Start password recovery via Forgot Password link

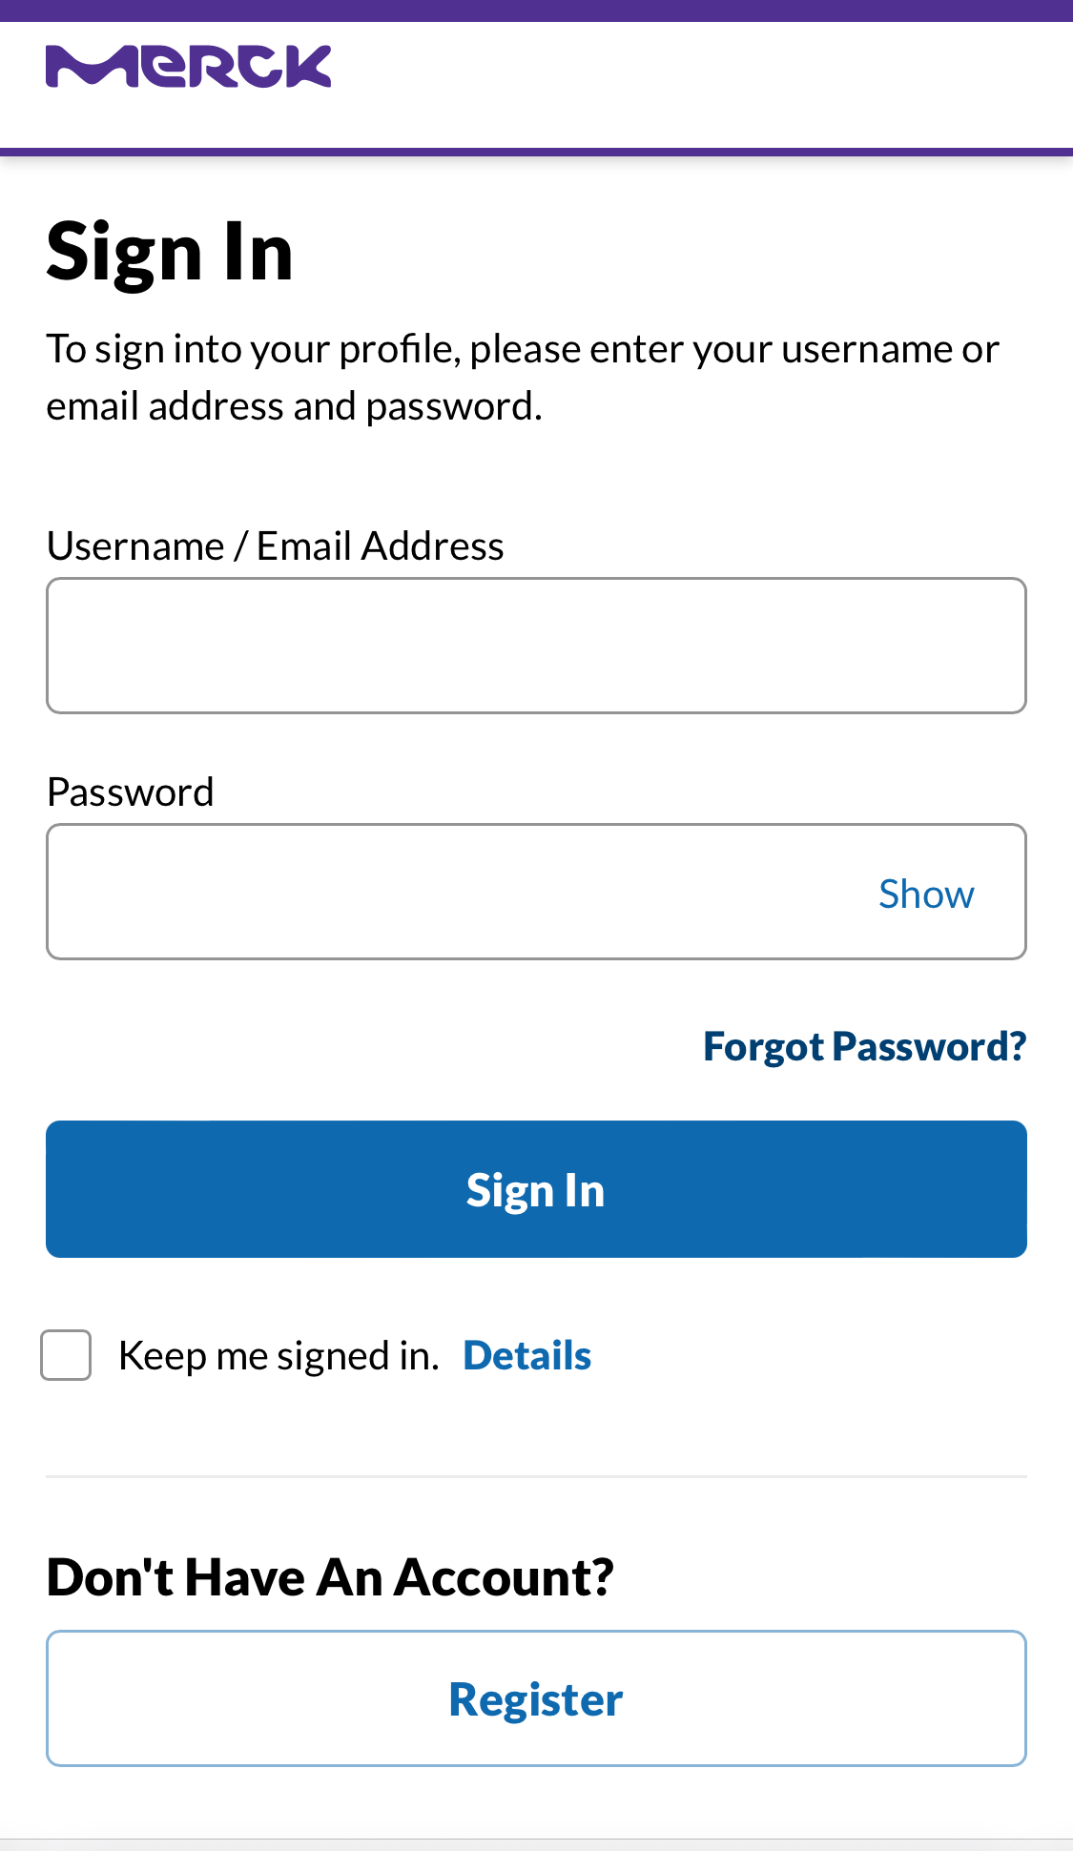pyautogui.click(x=864, y=1045)
